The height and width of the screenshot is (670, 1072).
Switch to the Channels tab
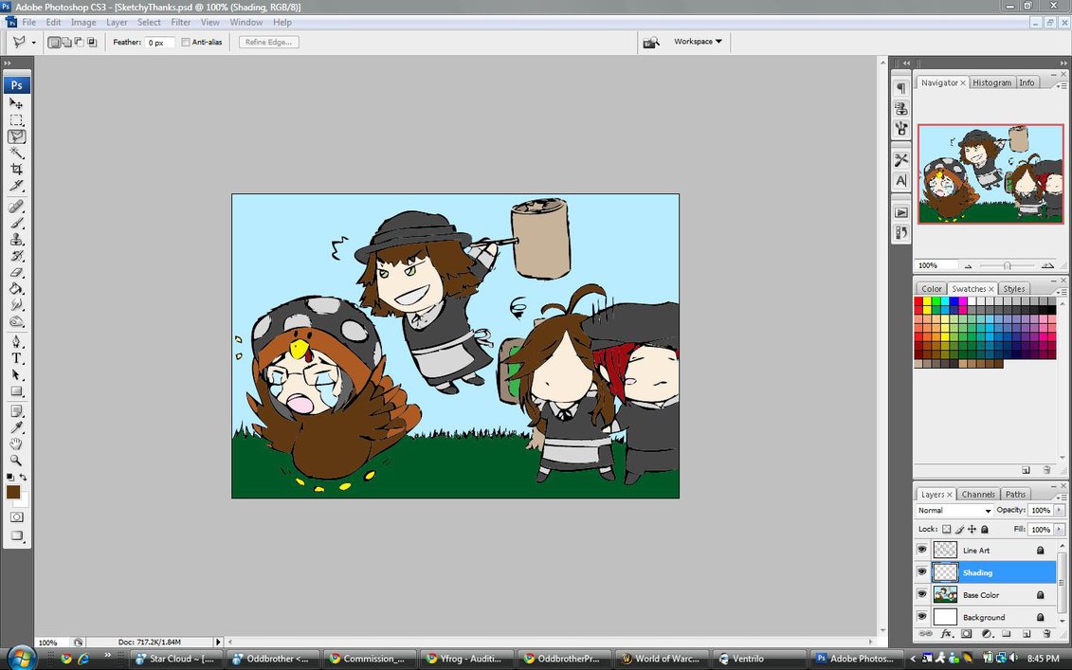tap(978, 494)
